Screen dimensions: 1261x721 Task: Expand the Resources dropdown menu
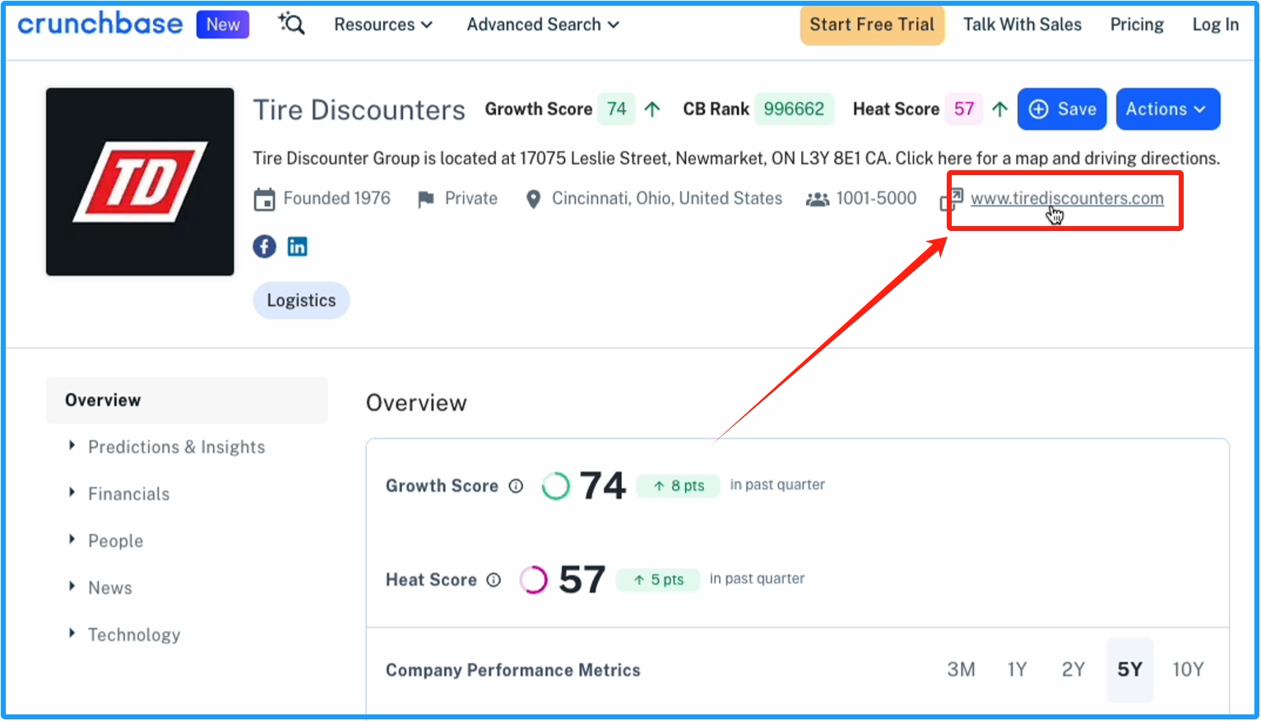tap(383, 25)
